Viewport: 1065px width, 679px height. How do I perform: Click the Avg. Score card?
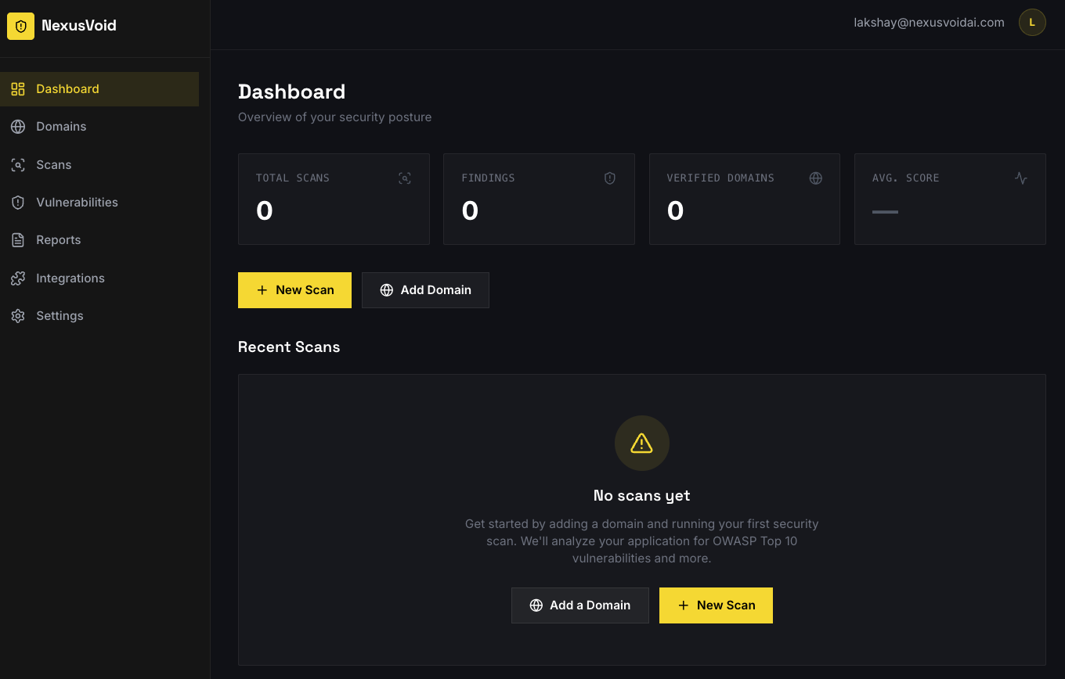950,199
